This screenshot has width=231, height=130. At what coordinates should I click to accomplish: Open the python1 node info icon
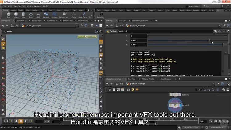click(x=224, y=31)
